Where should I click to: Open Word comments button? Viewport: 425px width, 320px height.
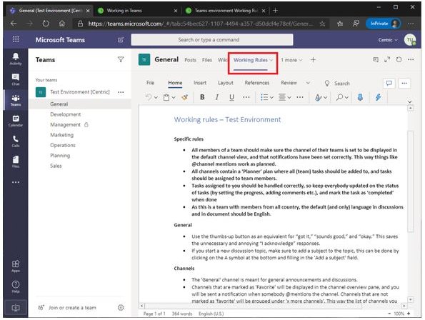(x=389, y=83)
